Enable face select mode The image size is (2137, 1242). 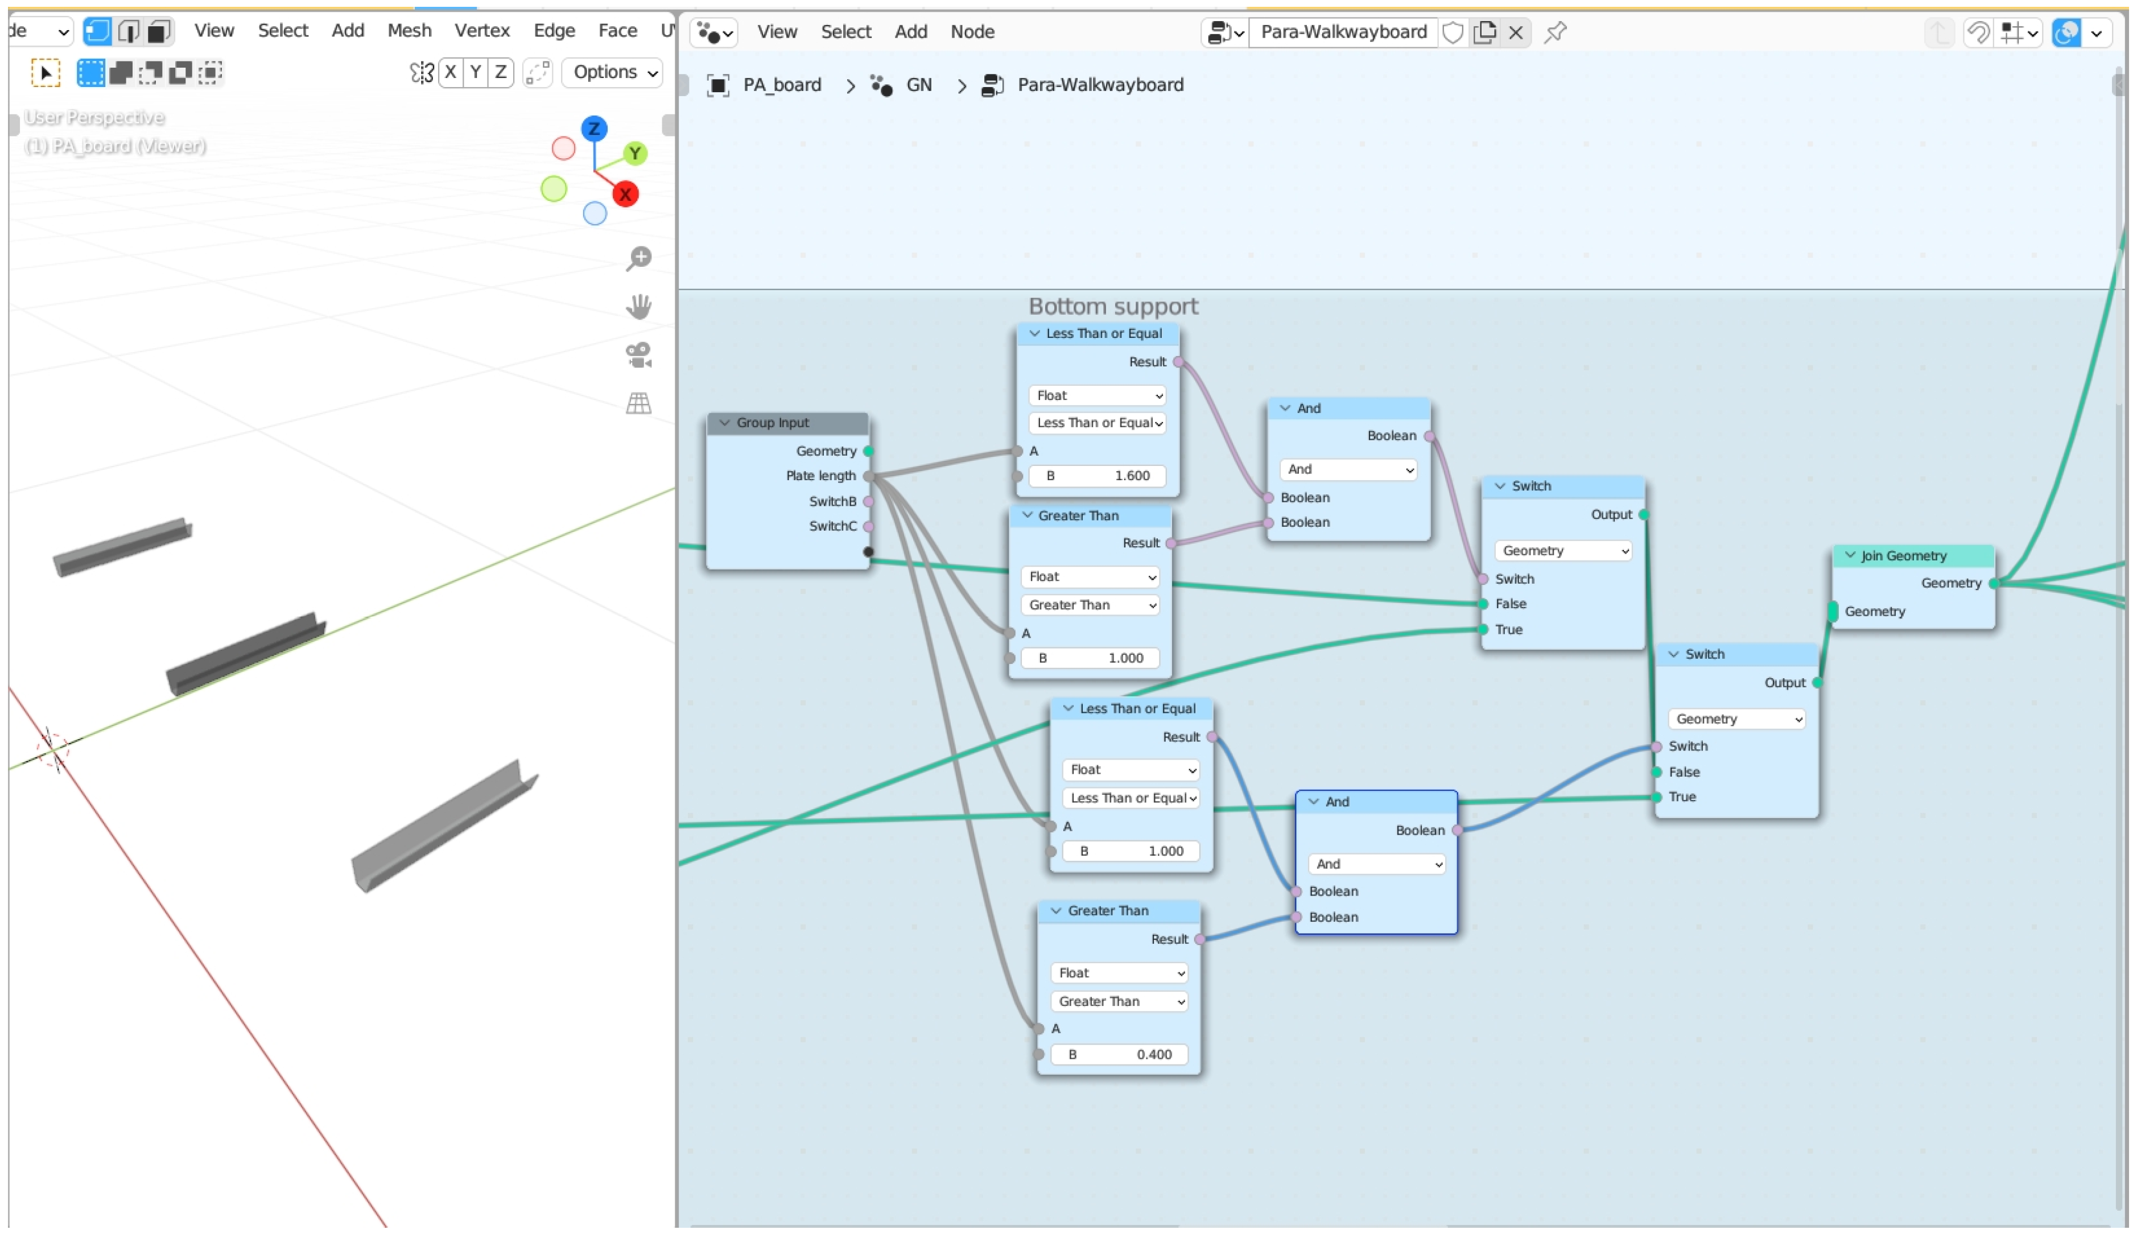159,31
